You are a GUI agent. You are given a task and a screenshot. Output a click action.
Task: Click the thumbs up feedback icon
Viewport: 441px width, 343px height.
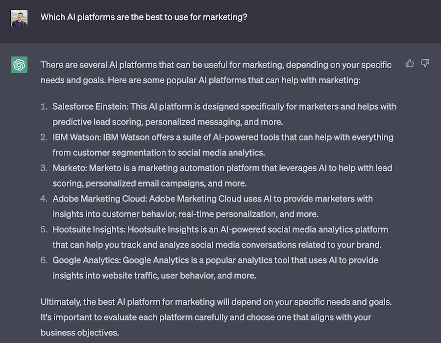[410, 63]
